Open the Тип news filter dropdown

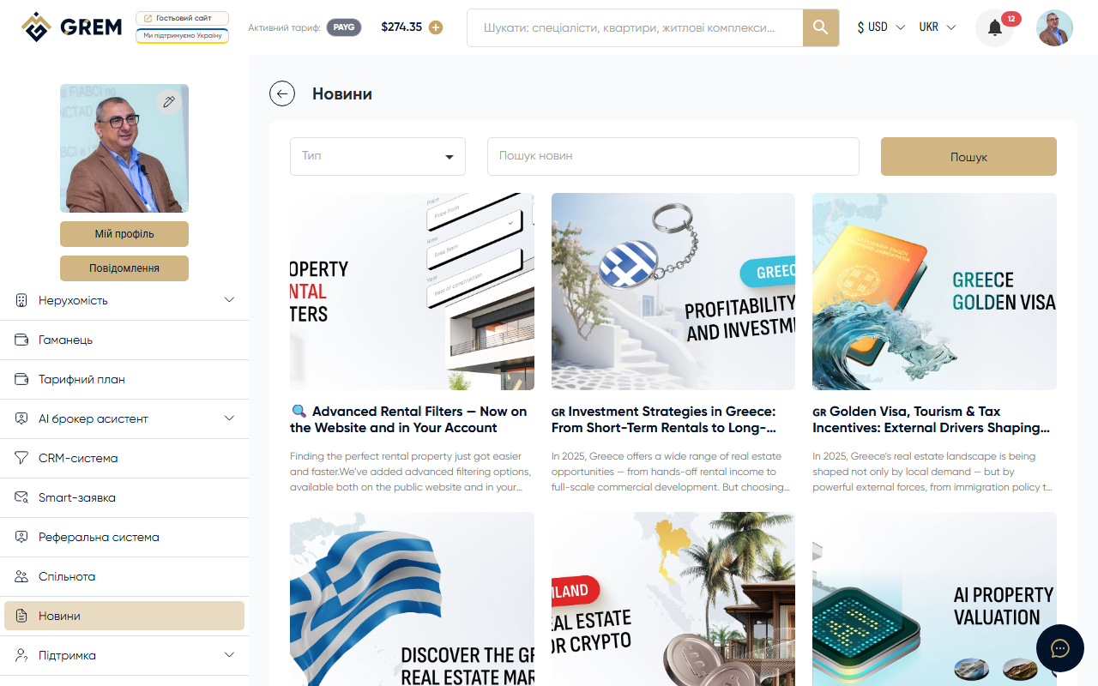point(377,156)
